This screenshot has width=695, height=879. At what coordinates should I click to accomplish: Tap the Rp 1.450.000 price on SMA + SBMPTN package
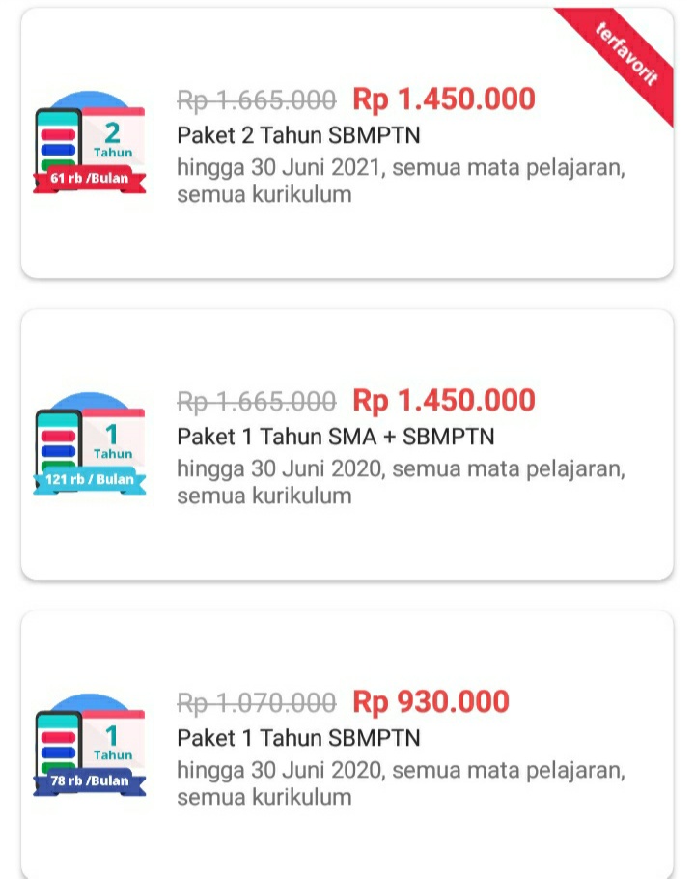443,400
